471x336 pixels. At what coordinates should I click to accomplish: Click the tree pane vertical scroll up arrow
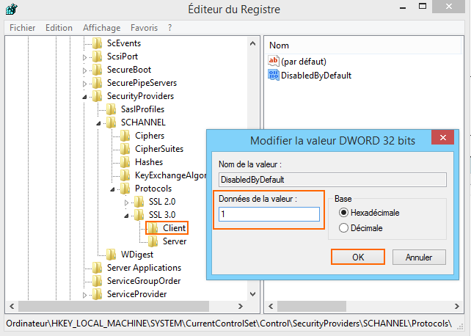(x=253, y=43)
